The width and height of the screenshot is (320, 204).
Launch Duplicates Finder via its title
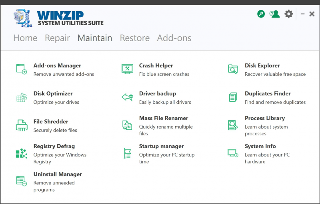click(268, 94)
